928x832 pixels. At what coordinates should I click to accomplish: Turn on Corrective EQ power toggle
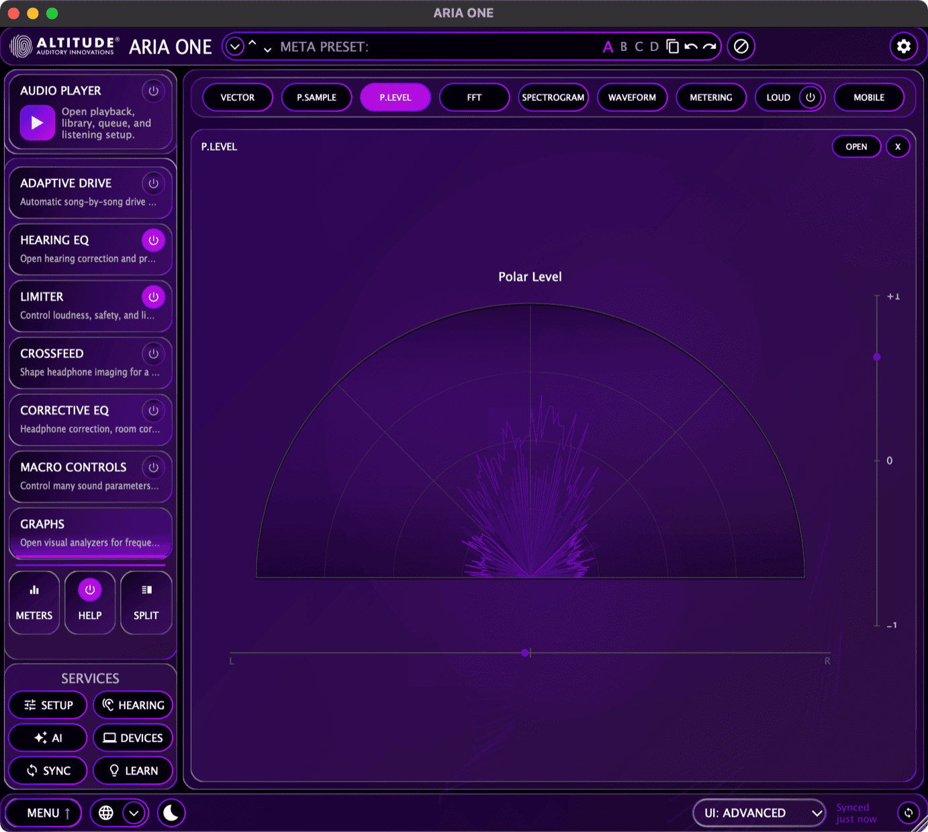pyautogui.click(x=154, y=411)
